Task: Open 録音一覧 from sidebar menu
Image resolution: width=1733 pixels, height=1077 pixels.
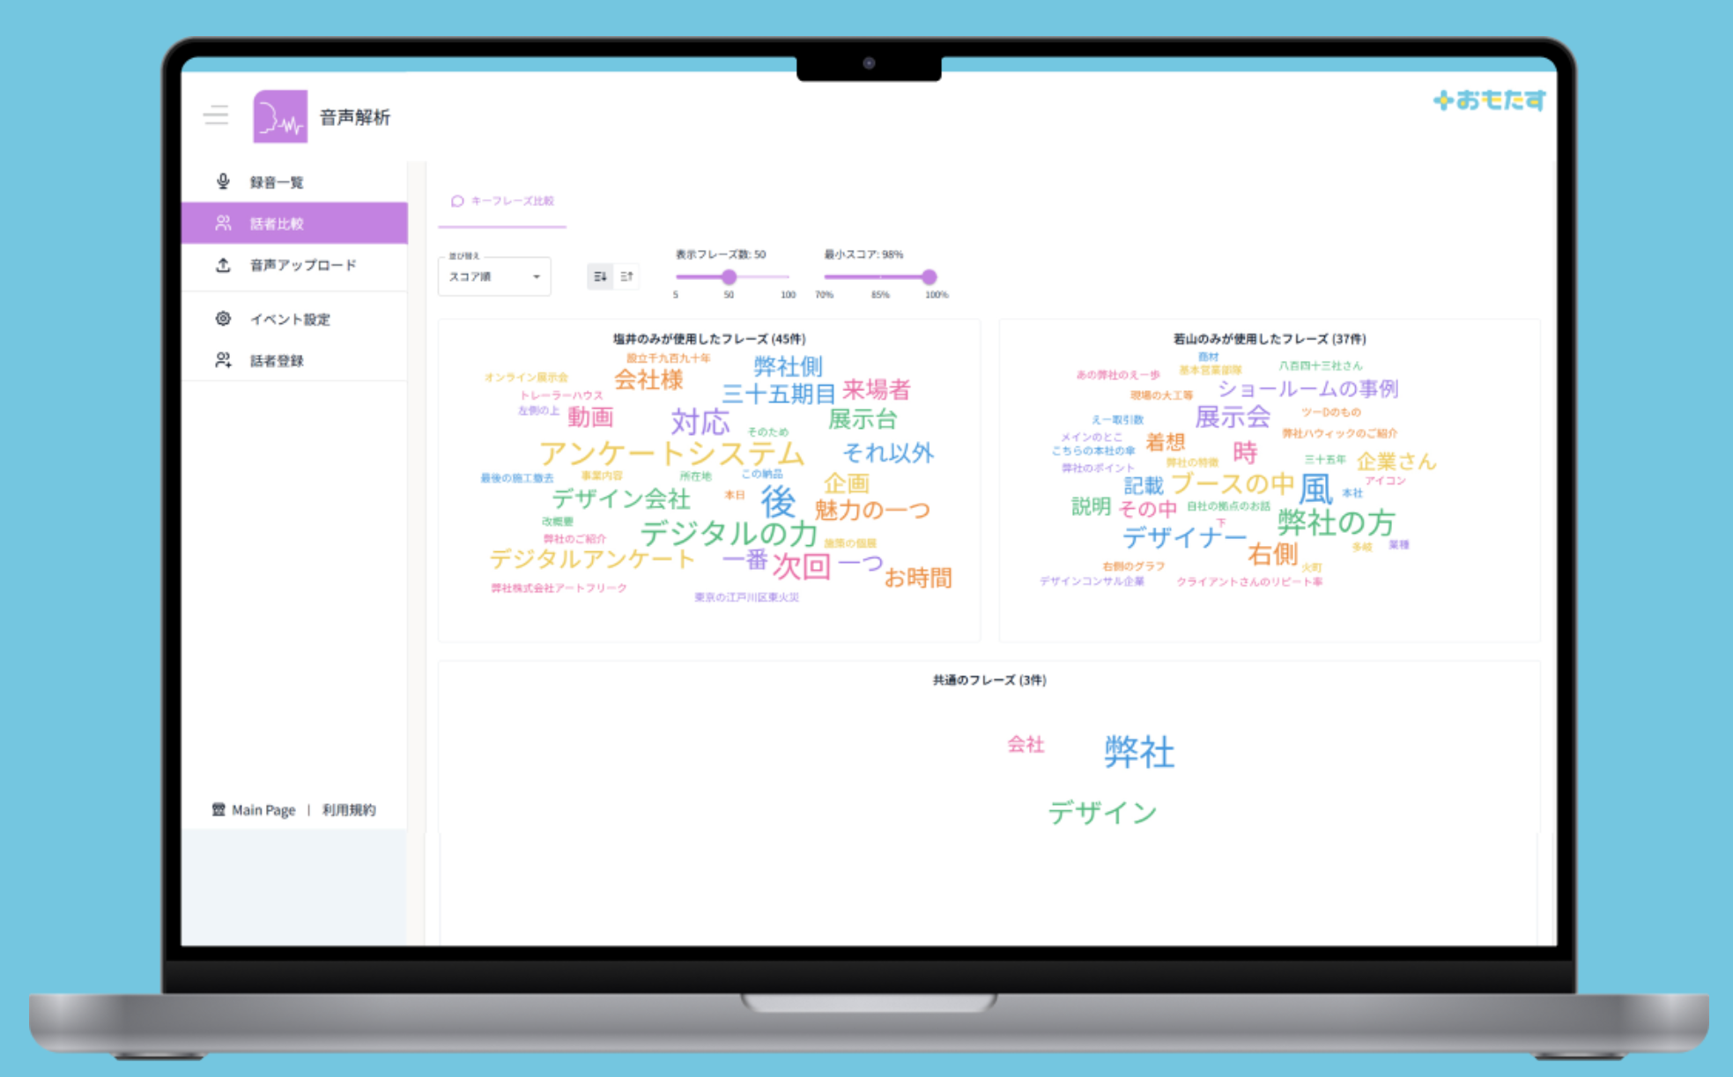Action: pos(277,182)
